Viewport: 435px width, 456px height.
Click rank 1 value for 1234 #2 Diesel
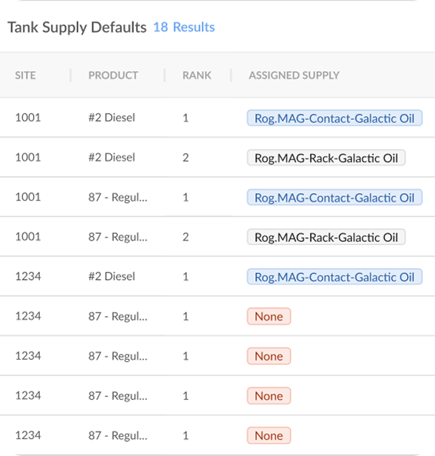pos(186,277)
